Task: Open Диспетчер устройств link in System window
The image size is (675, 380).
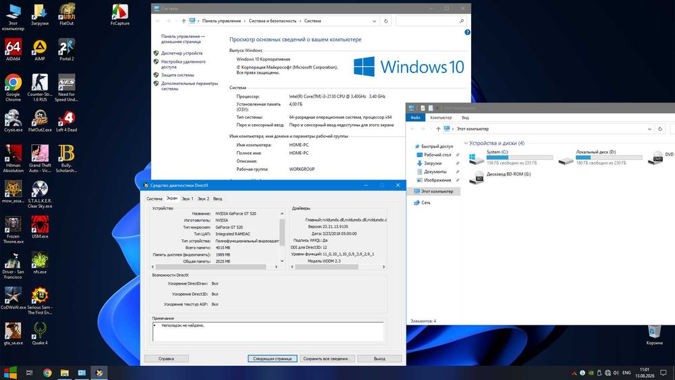Action: [x=182, y=53]
